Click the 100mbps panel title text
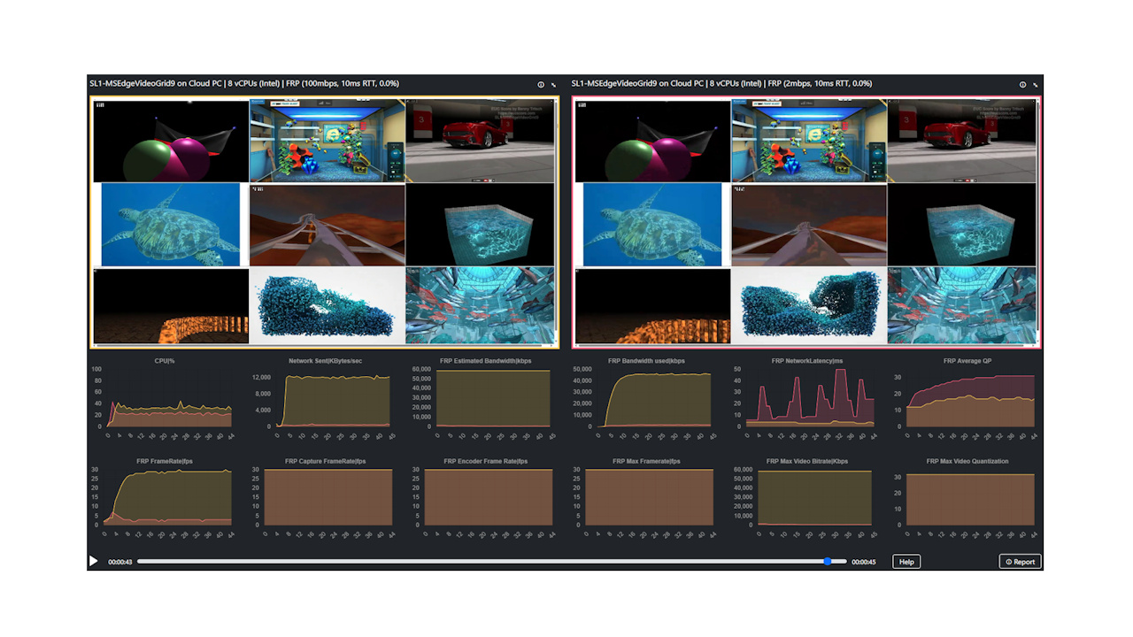 click(244, 84)
